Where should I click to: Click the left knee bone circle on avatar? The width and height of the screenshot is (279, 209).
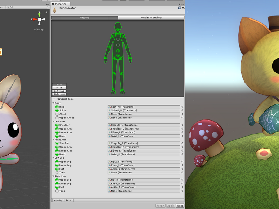pyautogui.click(x=122, y=74)
